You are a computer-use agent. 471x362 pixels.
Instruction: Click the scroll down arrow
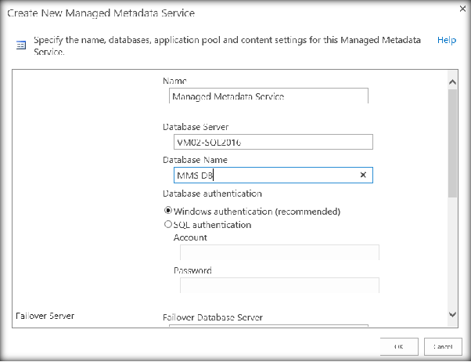pyautogui.click(x=451, y=313)
